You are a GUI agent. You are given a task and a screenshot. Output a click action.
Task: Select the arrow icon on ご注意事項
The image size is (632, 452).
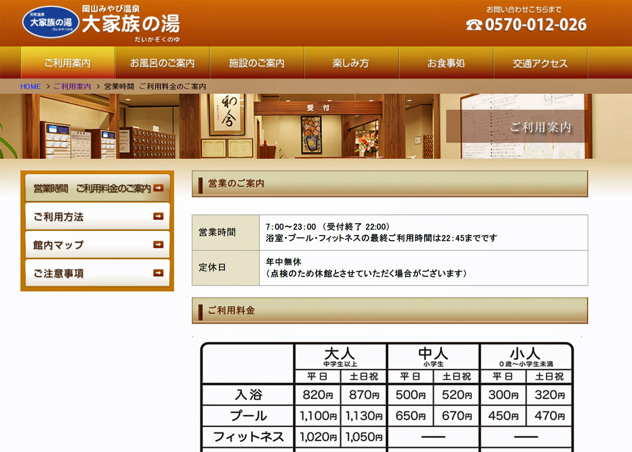(158, 273)
